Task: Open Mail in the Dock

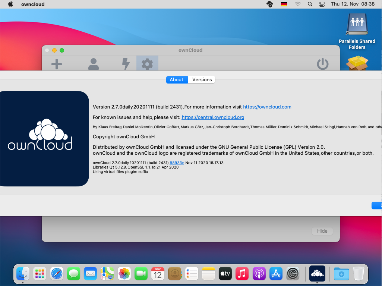Action: [91, 273]
